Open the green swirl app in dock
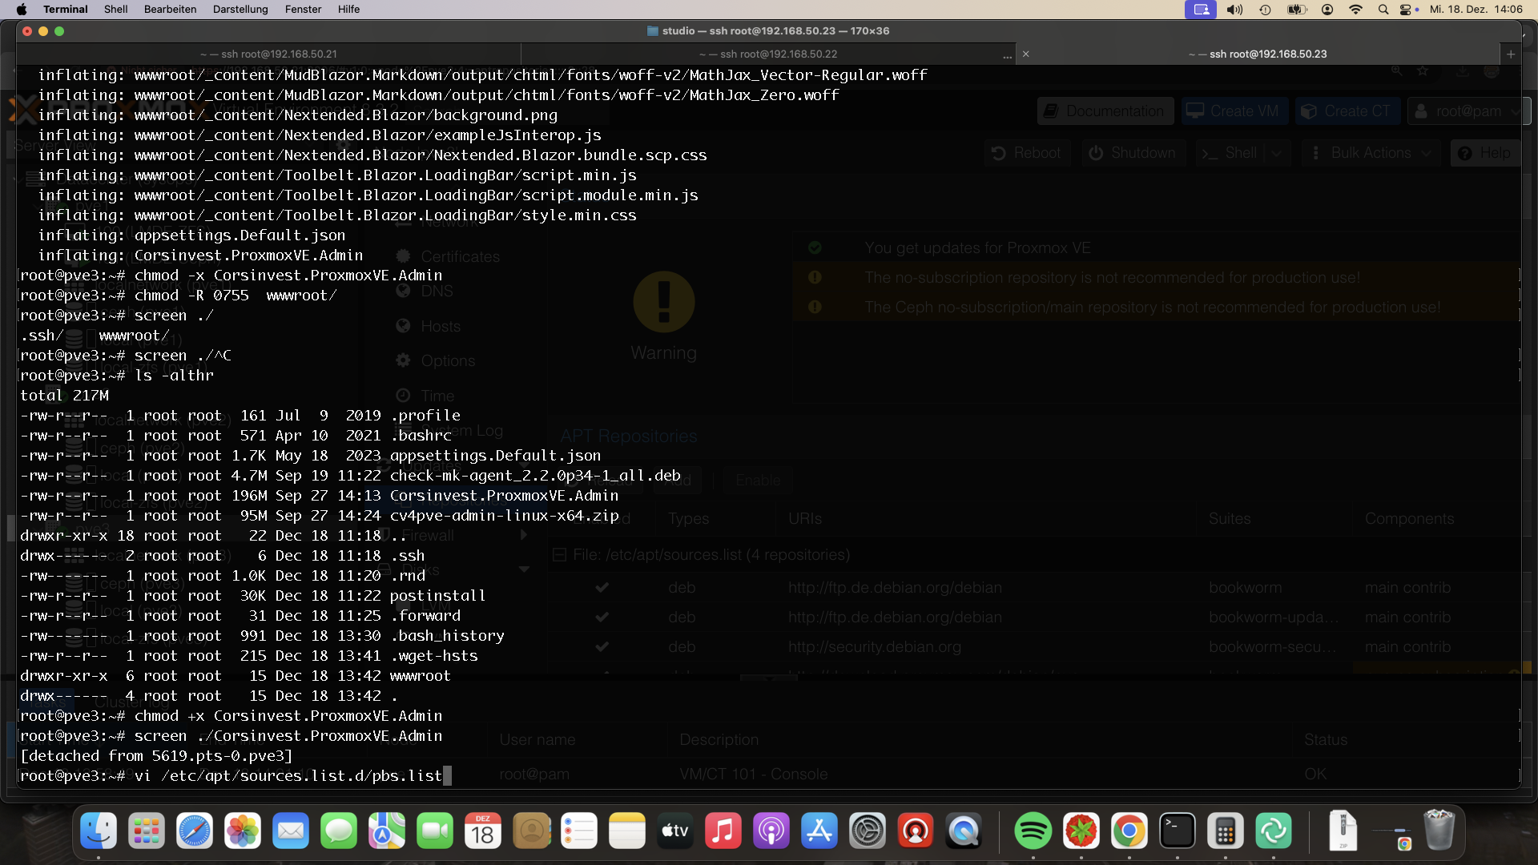Viewport: 1538px width, 865px height. click(x=1274, y=831)
